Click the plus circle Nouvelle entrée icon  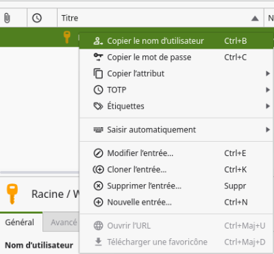[x=98, y=202]
